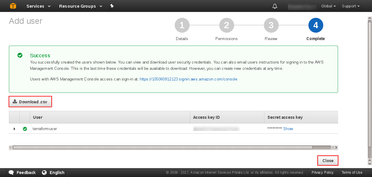Download the credentials .csv file
This screenshot has height=177, width=372.
pyautogui.click(x=30, y=102)
